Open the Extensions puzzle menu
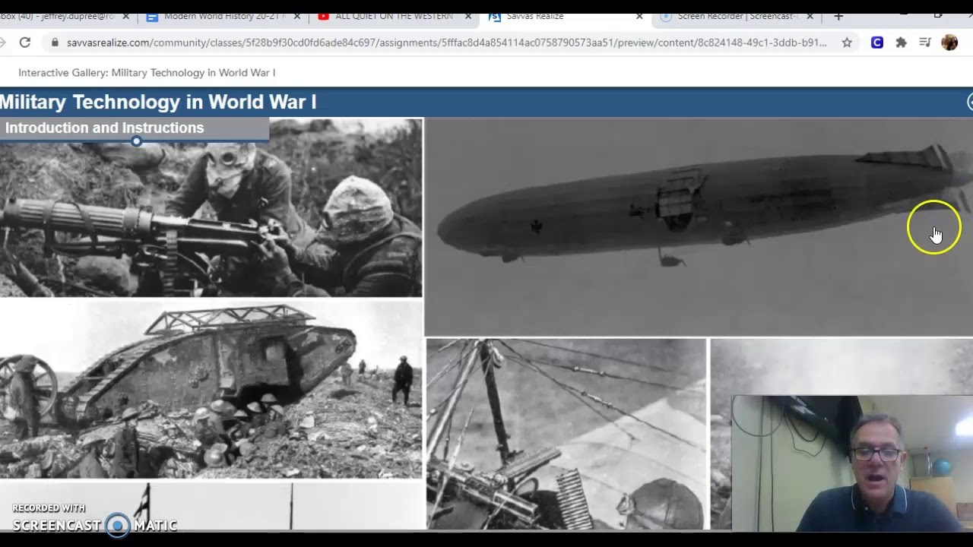Viewport: 973px width, 547px height. (901, 43)
